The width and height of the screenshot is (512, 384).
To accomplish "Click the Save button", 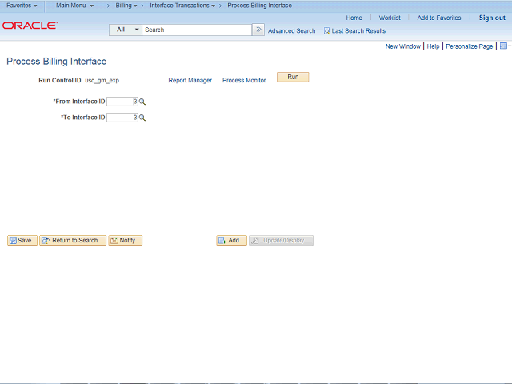I will pos(22,240).
